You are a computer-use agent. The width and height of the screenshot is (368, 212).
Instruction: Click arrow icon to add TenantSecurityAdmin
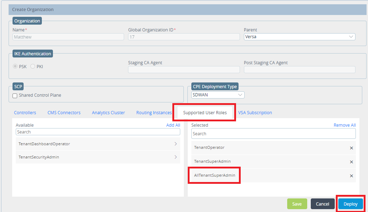176,157
